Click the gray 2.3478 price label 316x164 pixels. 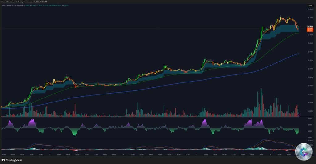tap(310, 26)
